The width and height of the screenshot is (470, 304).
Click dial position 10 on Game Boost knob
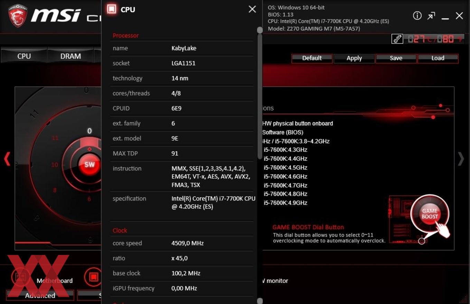(55, 165)
